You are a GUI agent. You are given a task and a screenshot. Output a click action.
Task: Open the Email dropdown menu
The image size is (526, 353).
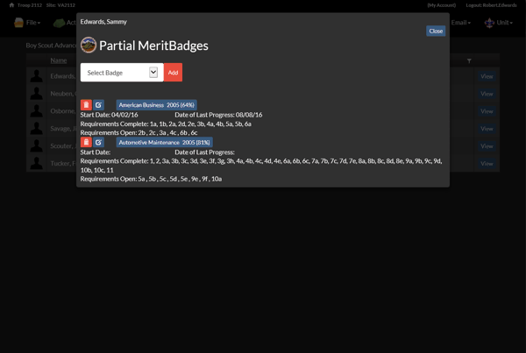point(460,23)
